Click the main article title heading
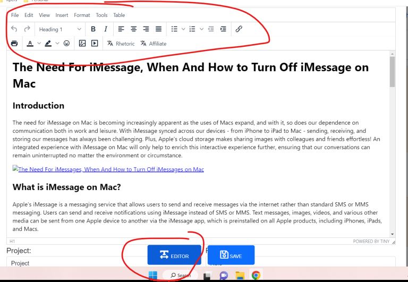This screenshot has width=408, height=282. pos(191,75)
